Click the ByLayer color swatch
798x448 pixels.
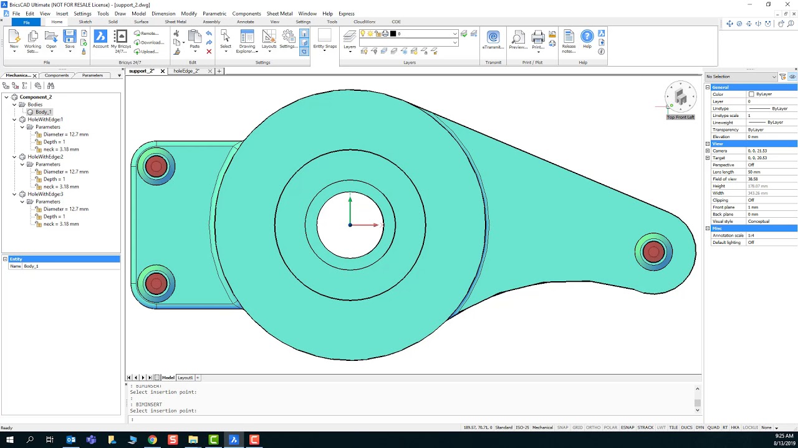pos(751,94)
